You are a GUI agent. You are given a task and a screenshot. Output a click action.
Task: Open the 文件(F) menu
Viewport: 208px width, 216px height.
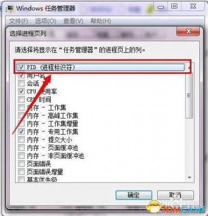click(18, 21)
